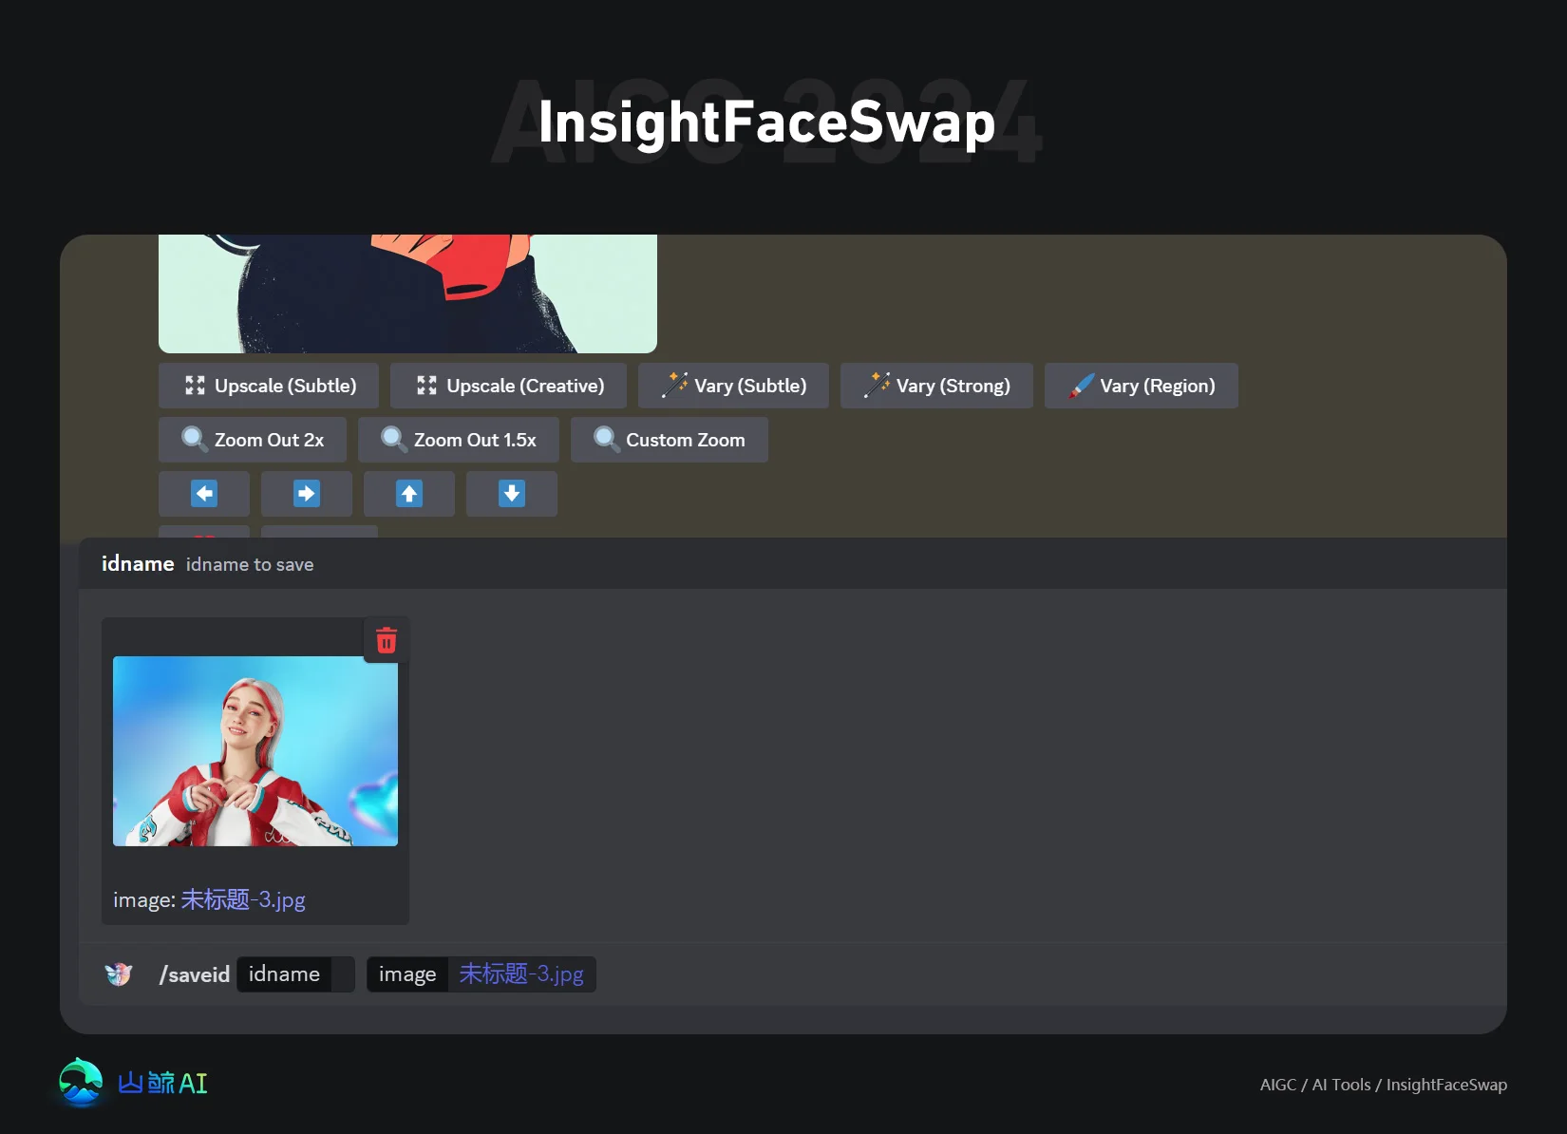The image size is (1567, 1134).
Task: Pan the image left using the left arrow
Action: (203, 494)
